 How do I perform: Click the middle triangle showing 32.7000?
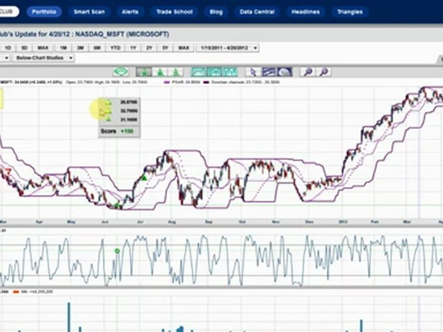click(108, 111)
